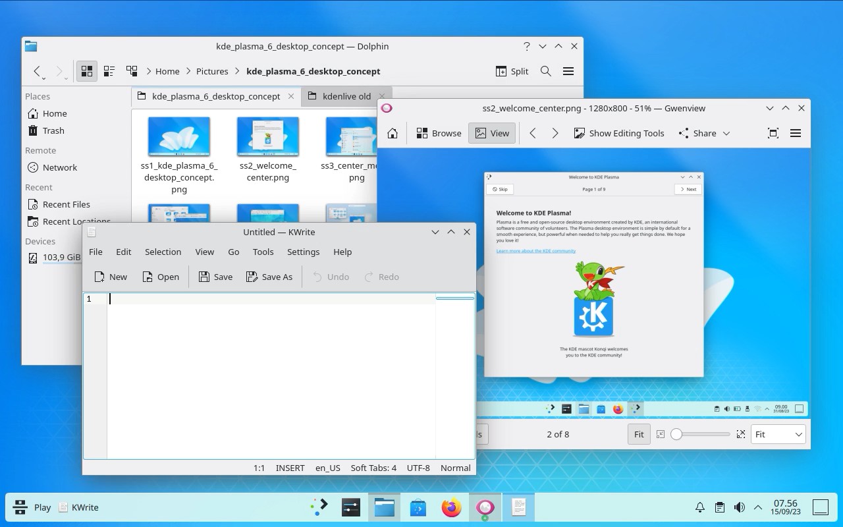Enable Split view in Dolphin

tap(512, 71)
